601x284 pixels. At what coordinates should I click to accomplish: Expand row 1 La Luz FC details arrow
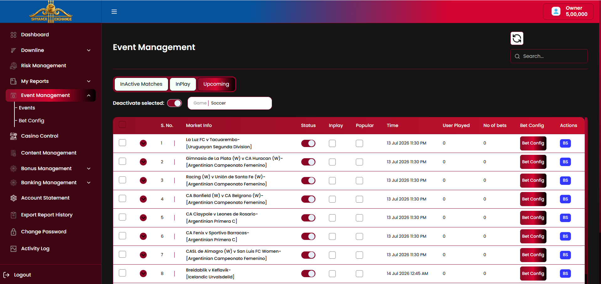pyautogui.click(x=143, y=143)
